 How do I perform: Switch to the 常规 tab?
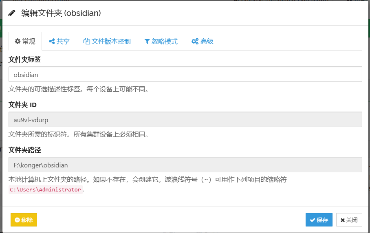point(25,41)
